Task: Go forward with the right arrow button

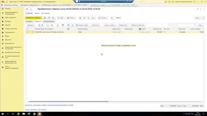Action: [31, 9]
